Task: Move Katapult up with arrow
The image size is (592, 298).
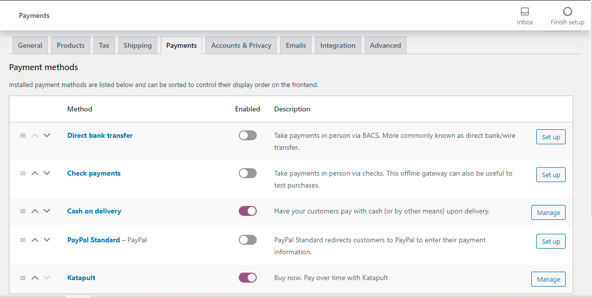Action: [35, 278]
